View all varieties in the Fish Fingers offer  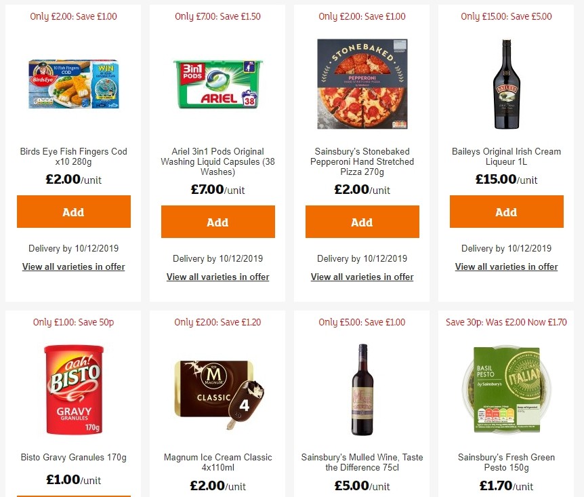[73, 266]
